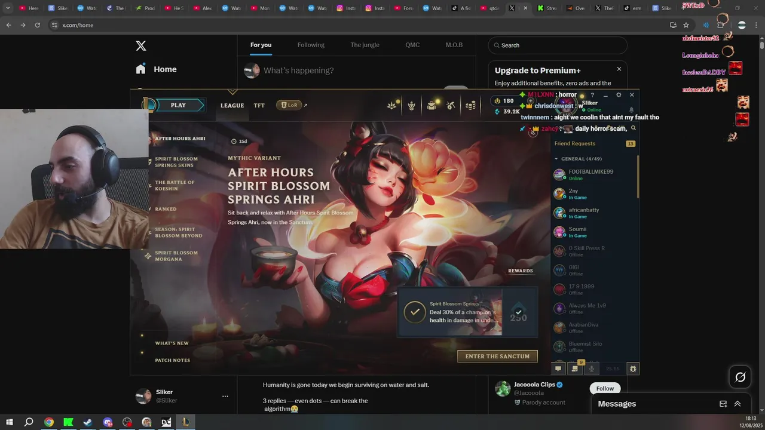
Task: Open Sliker account three-dots menu
Action: [x=225, y=396]
